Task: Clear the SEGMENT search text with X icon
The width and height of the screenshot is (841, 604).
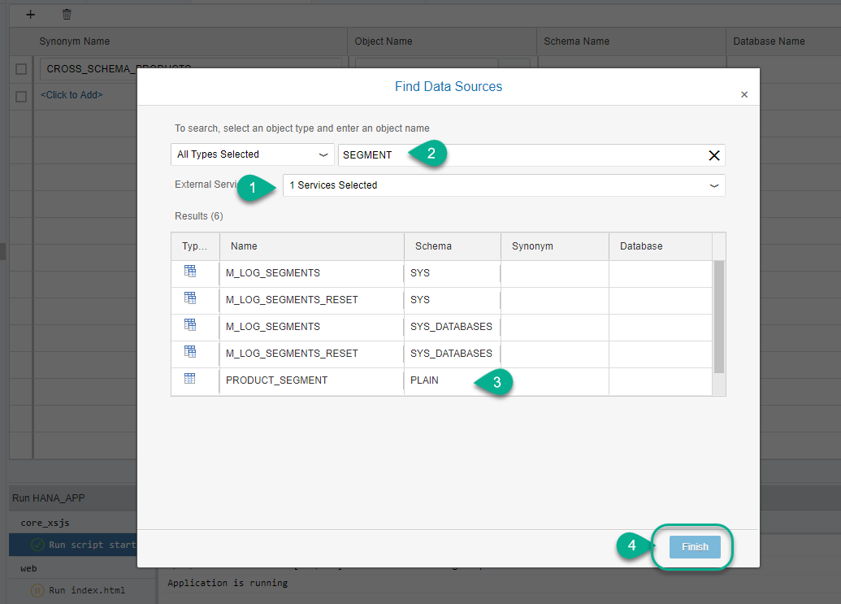Action: pos(714,155)
